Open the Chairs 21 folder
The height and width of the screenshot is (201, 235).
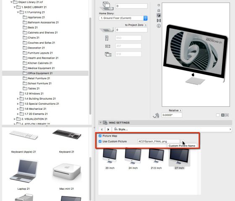tap(31, 38)
